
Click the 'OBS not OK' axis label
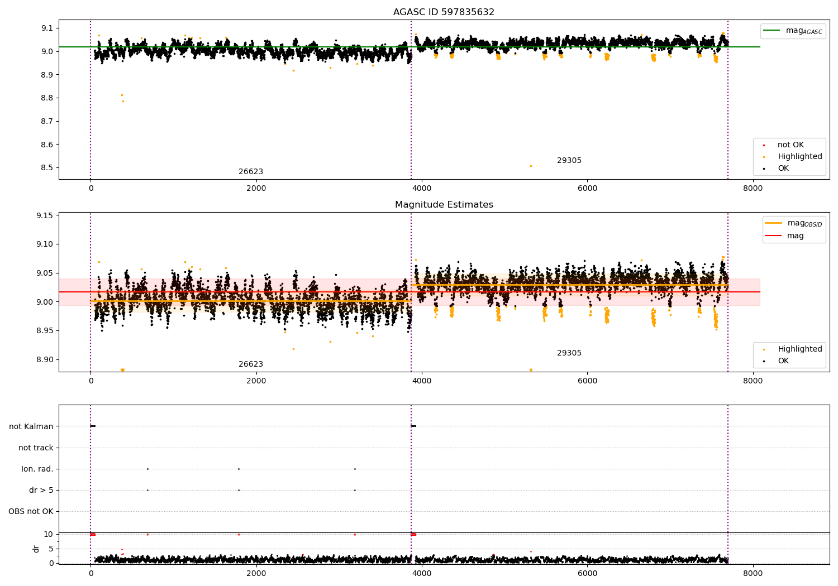(x=31, y=511)
